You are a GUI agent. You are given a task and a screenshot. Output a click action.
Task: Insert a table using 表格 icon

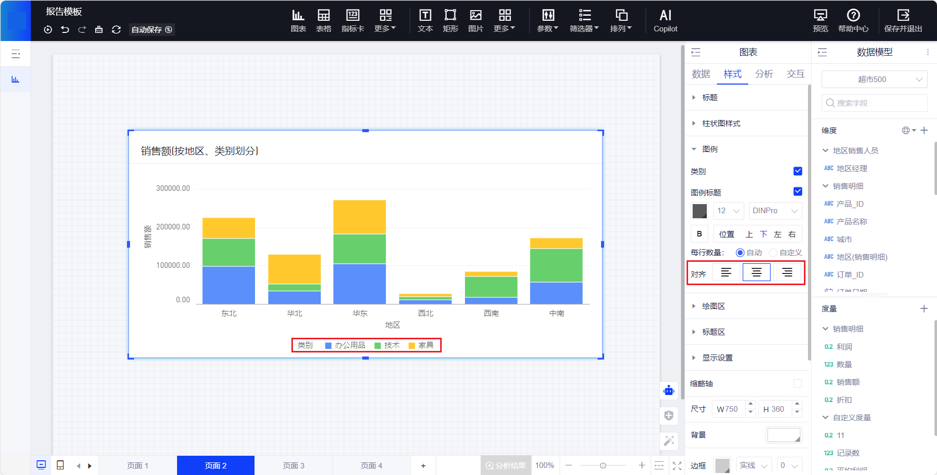(323, 20)
